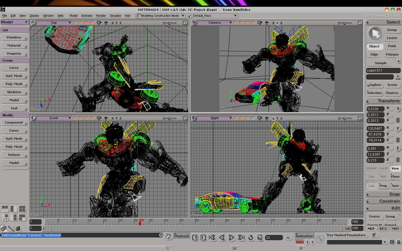402x251 pixels.
Task: Click the Clusters button
Action: point(392,93)
